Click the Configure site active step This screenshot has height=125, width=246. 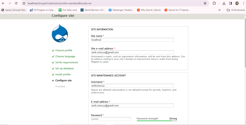coord(63,80)
